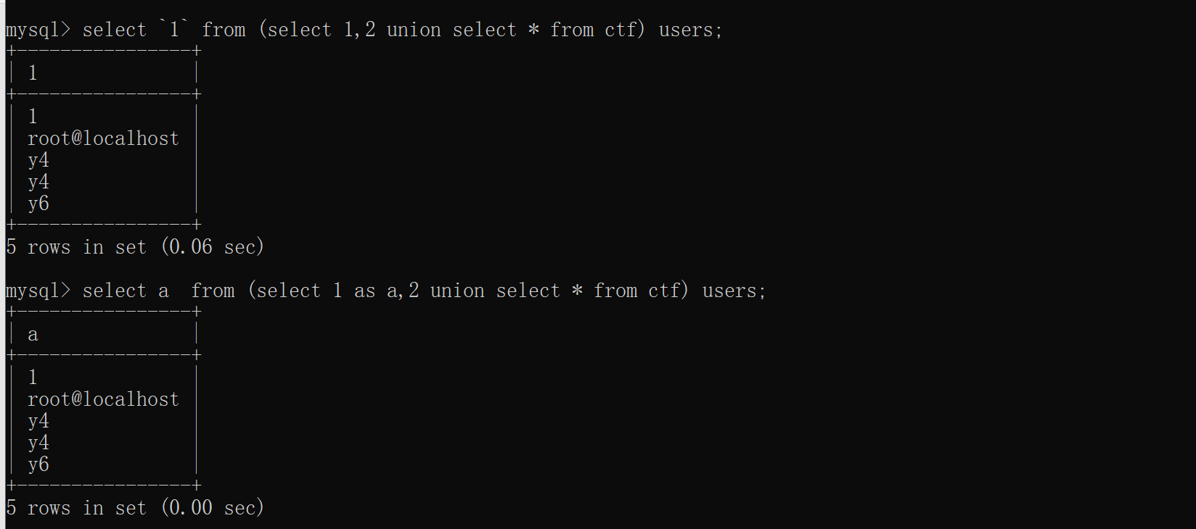1196x529 pixels.
Task: Click first data row "1" in second result table
Action: (x=33, y=378)
